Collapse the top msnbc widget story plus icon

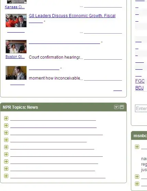click(x=137, y=147)
